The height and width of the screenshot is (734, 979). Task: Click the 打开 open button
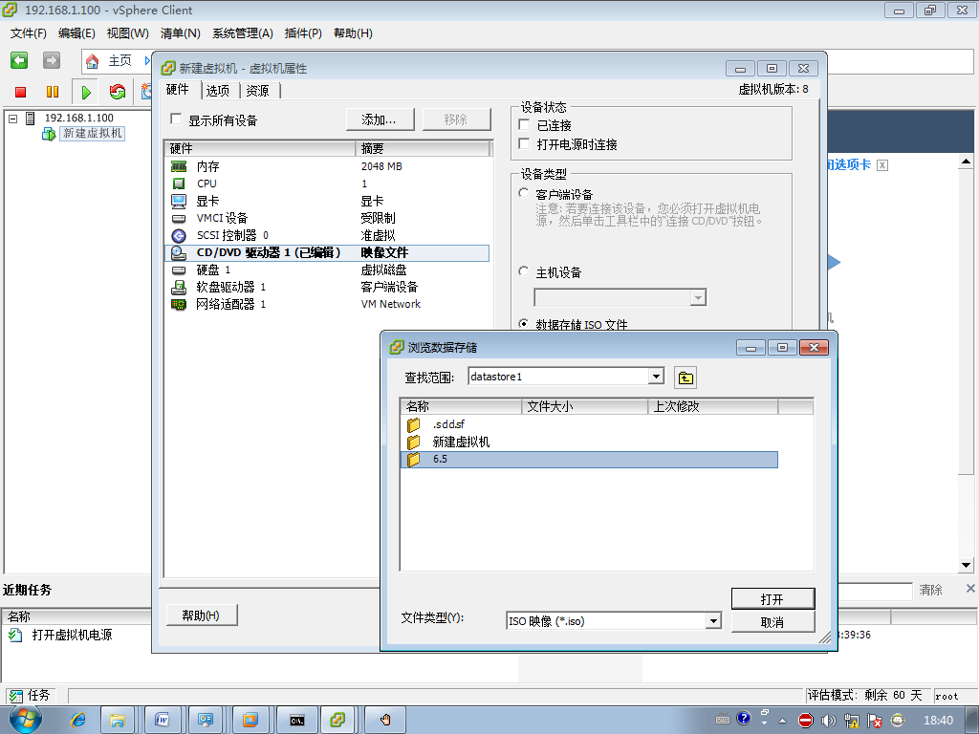coord(772,599)
